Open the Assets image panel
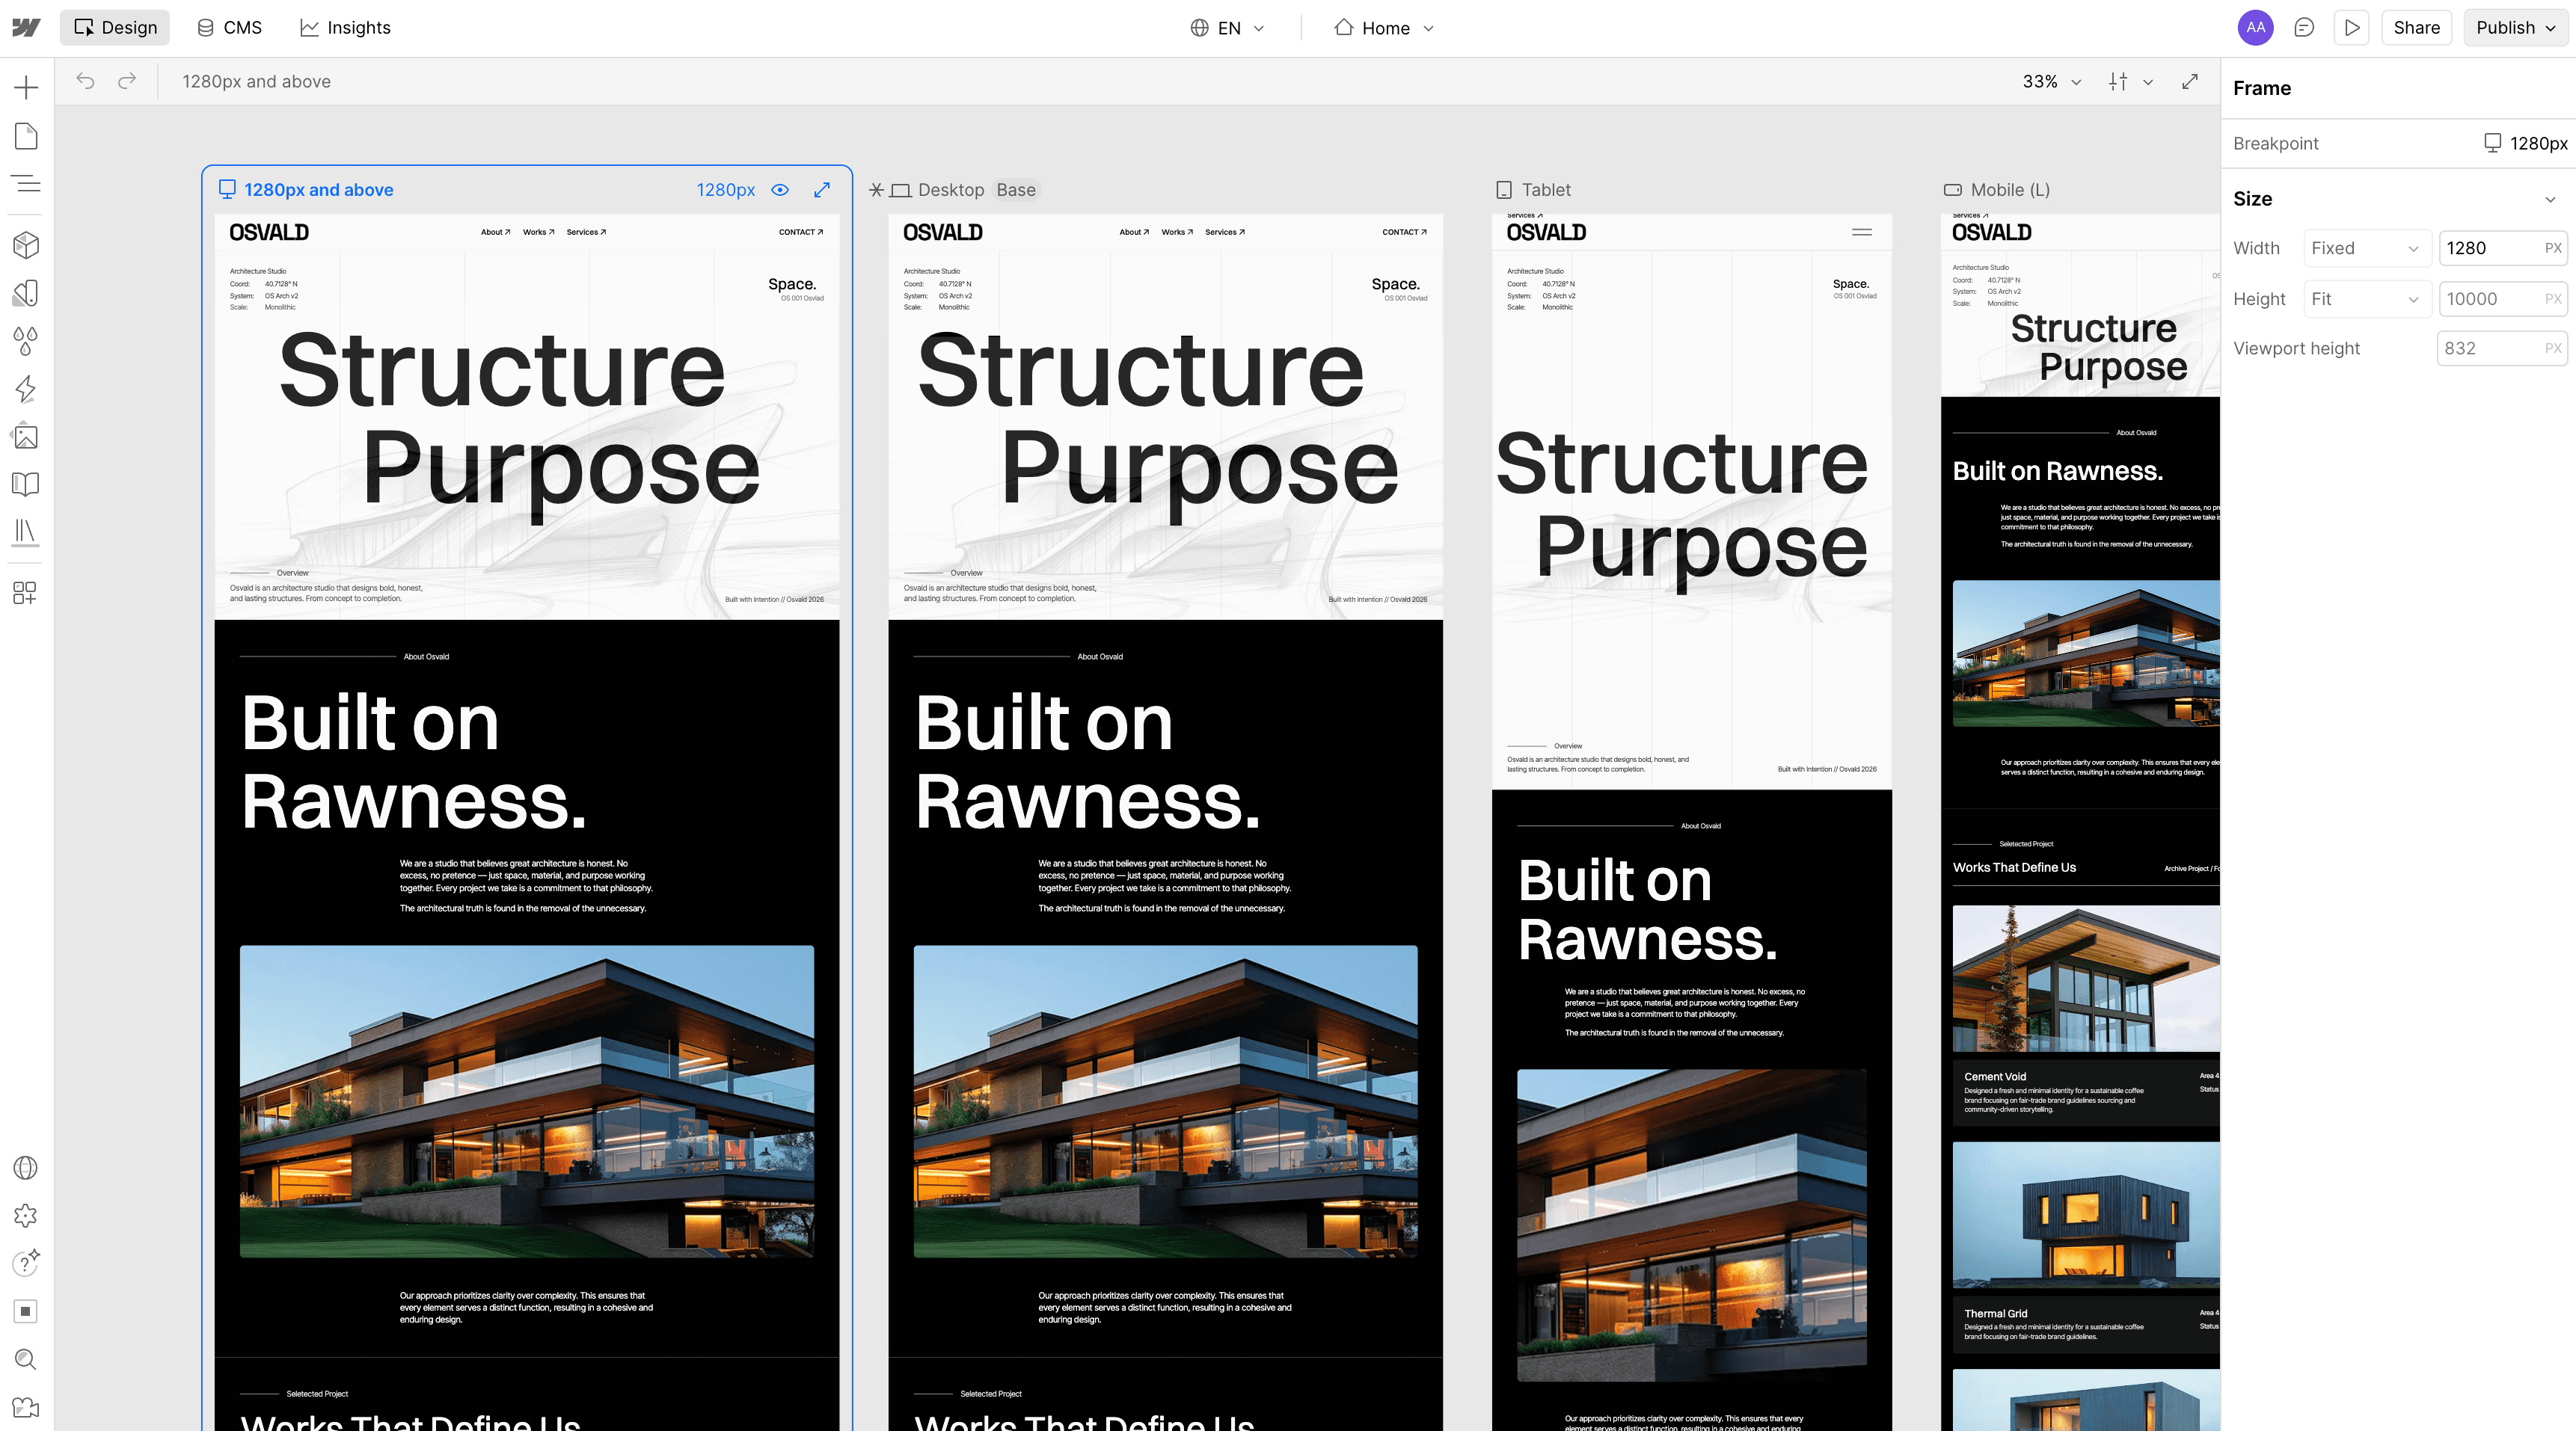Image resolution: width=2576 pixels, height=1431 pixels. click(x=26, y=437)
